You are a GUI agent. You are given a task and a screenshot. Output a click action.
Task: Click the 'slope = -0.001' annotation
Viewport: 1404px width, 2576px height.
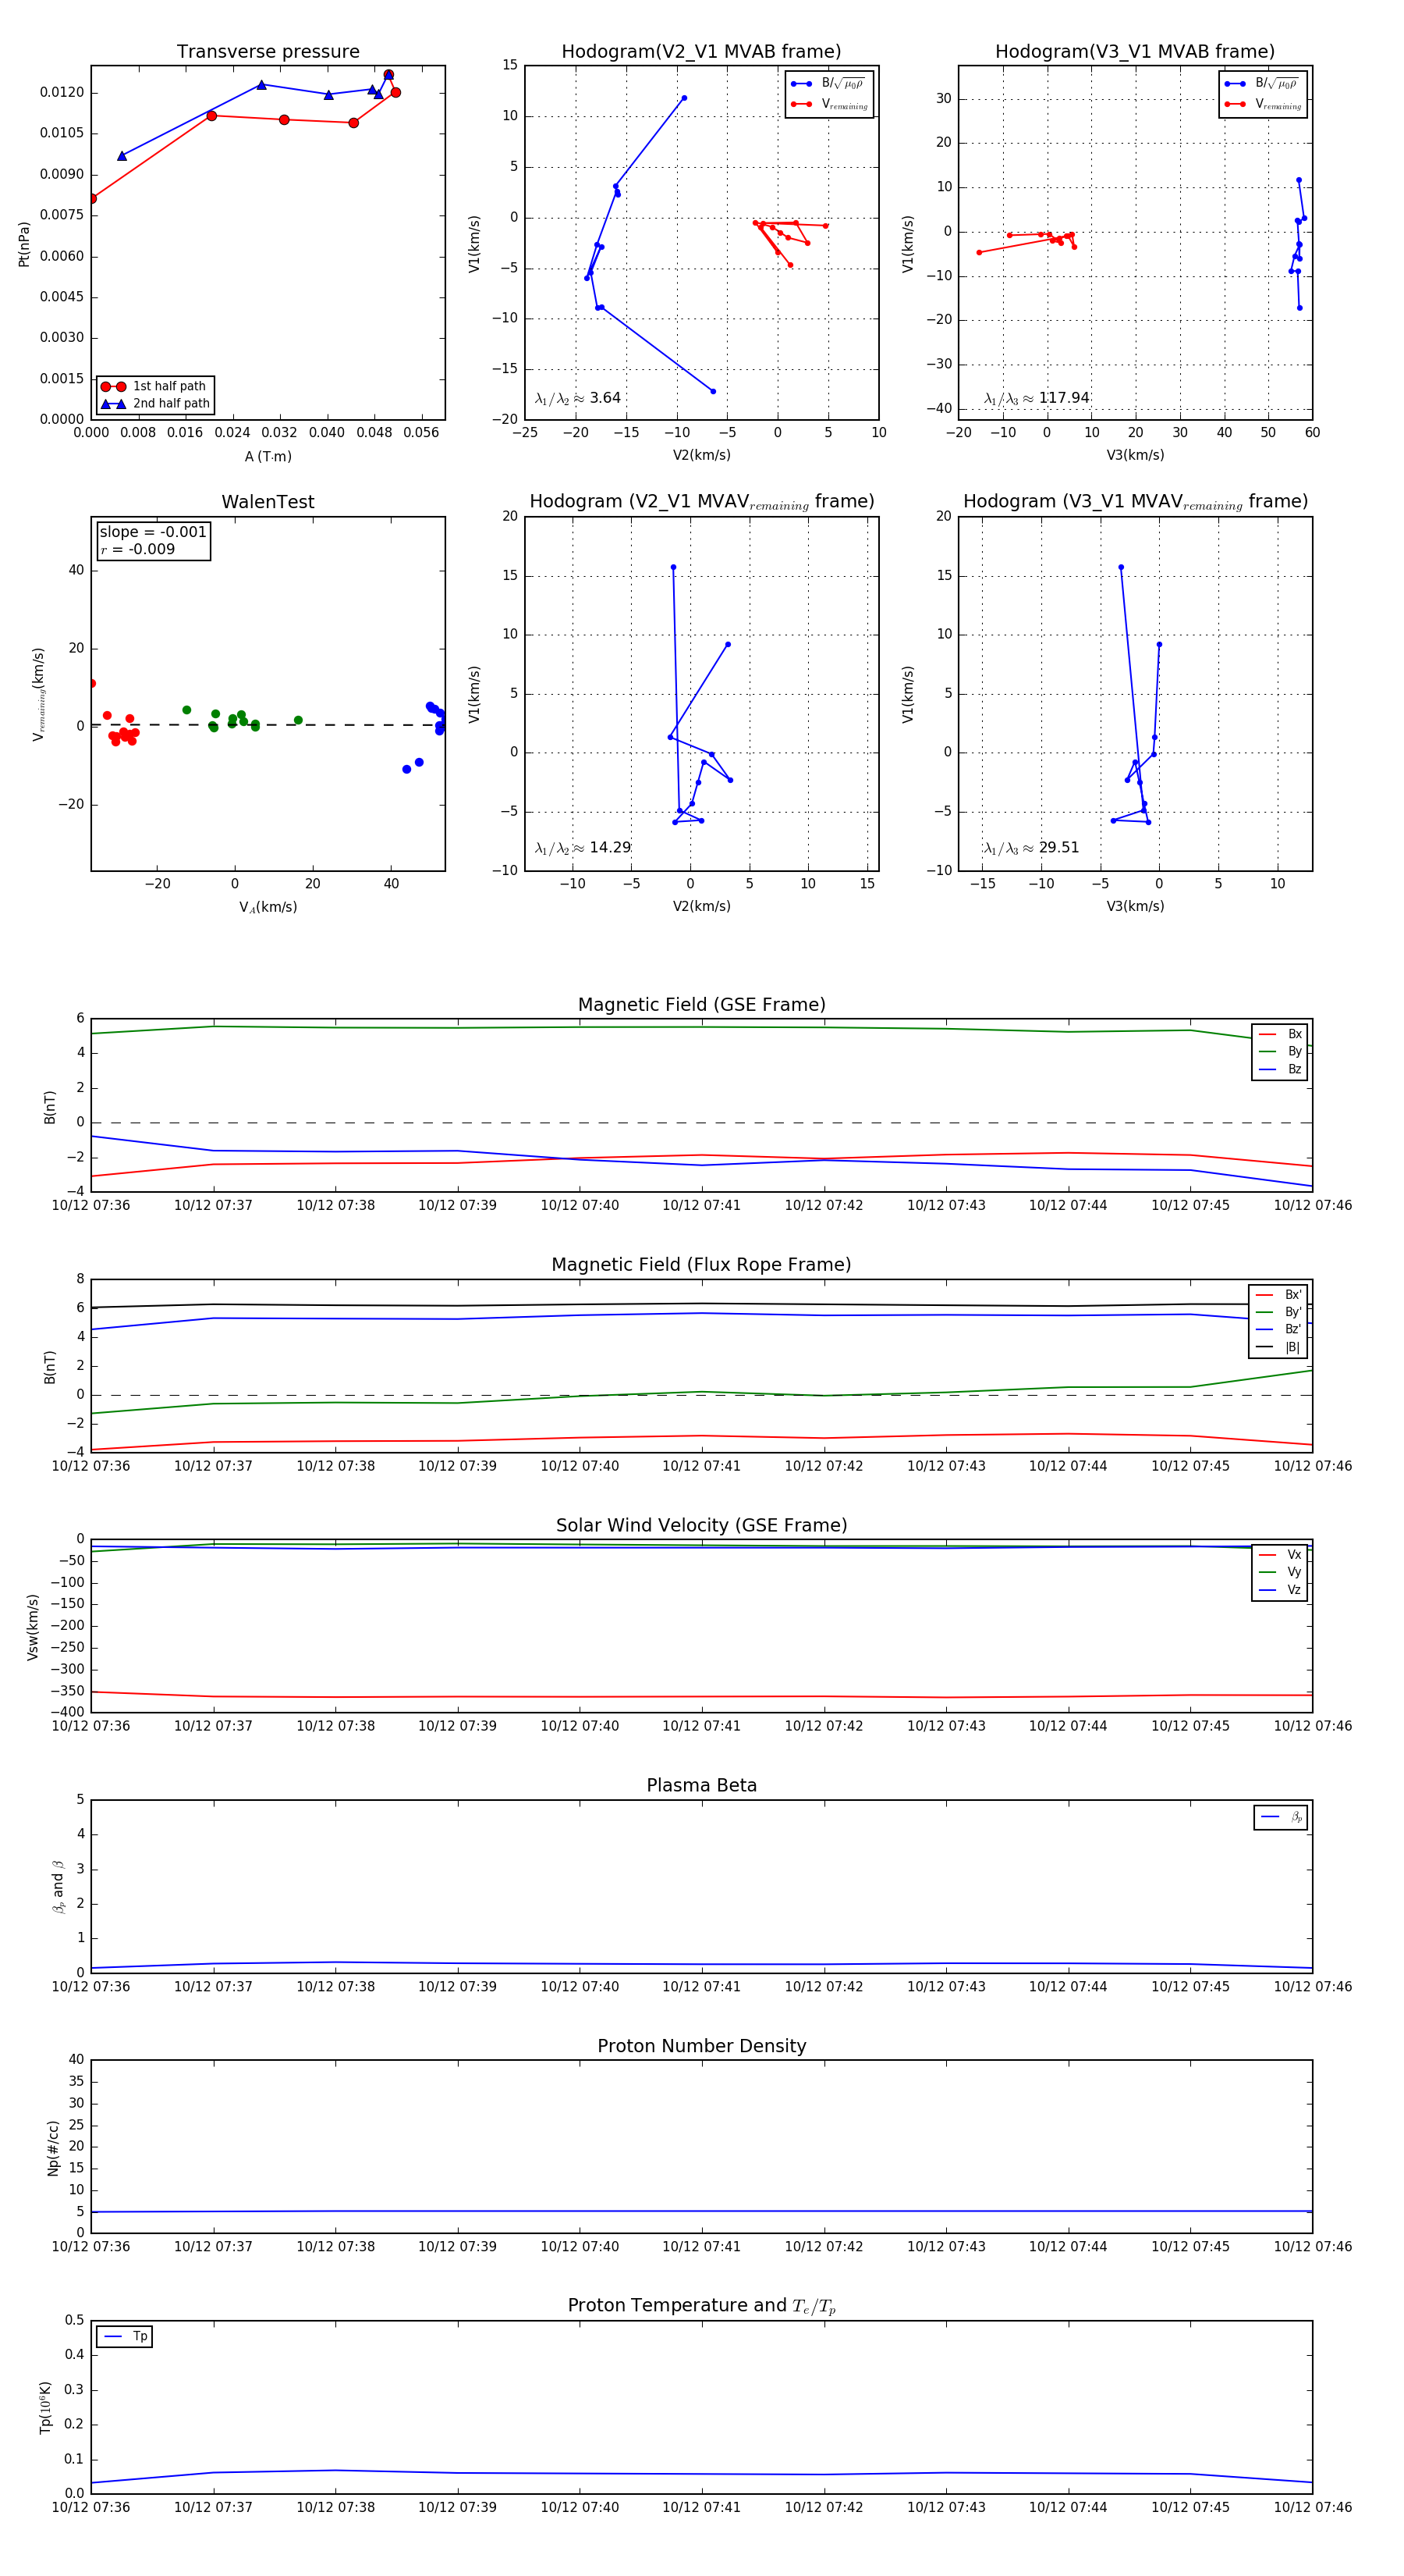[153, 532]
